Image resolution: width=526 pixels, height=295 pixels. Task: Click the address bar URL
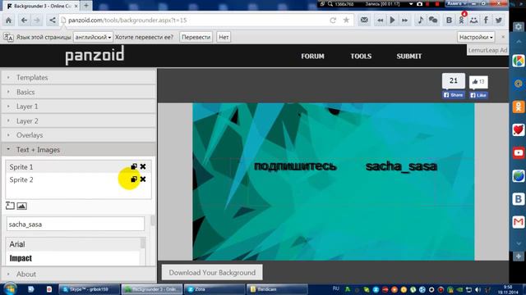[127, 20]
